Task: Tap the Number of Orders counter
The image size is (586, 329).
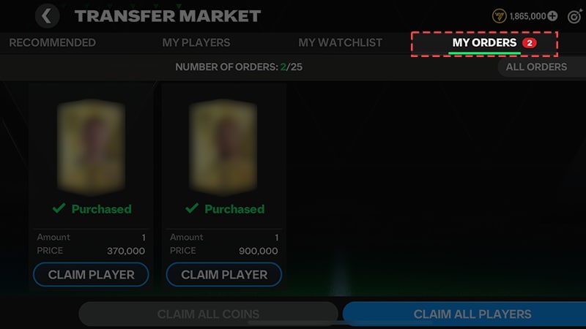Action: 239,67
